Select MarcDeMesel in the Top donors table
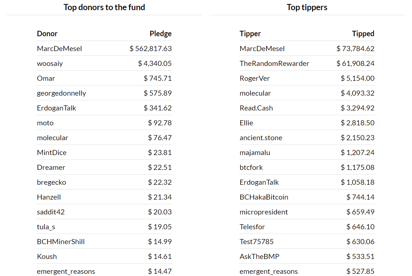The image size is (412, 276). coord(59,49)
